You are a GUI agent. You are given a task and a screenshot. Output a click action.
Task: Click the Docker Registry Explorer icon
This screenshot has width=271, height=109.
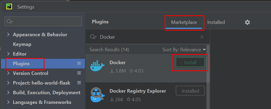pyautogui.click(x=97, y=95)
